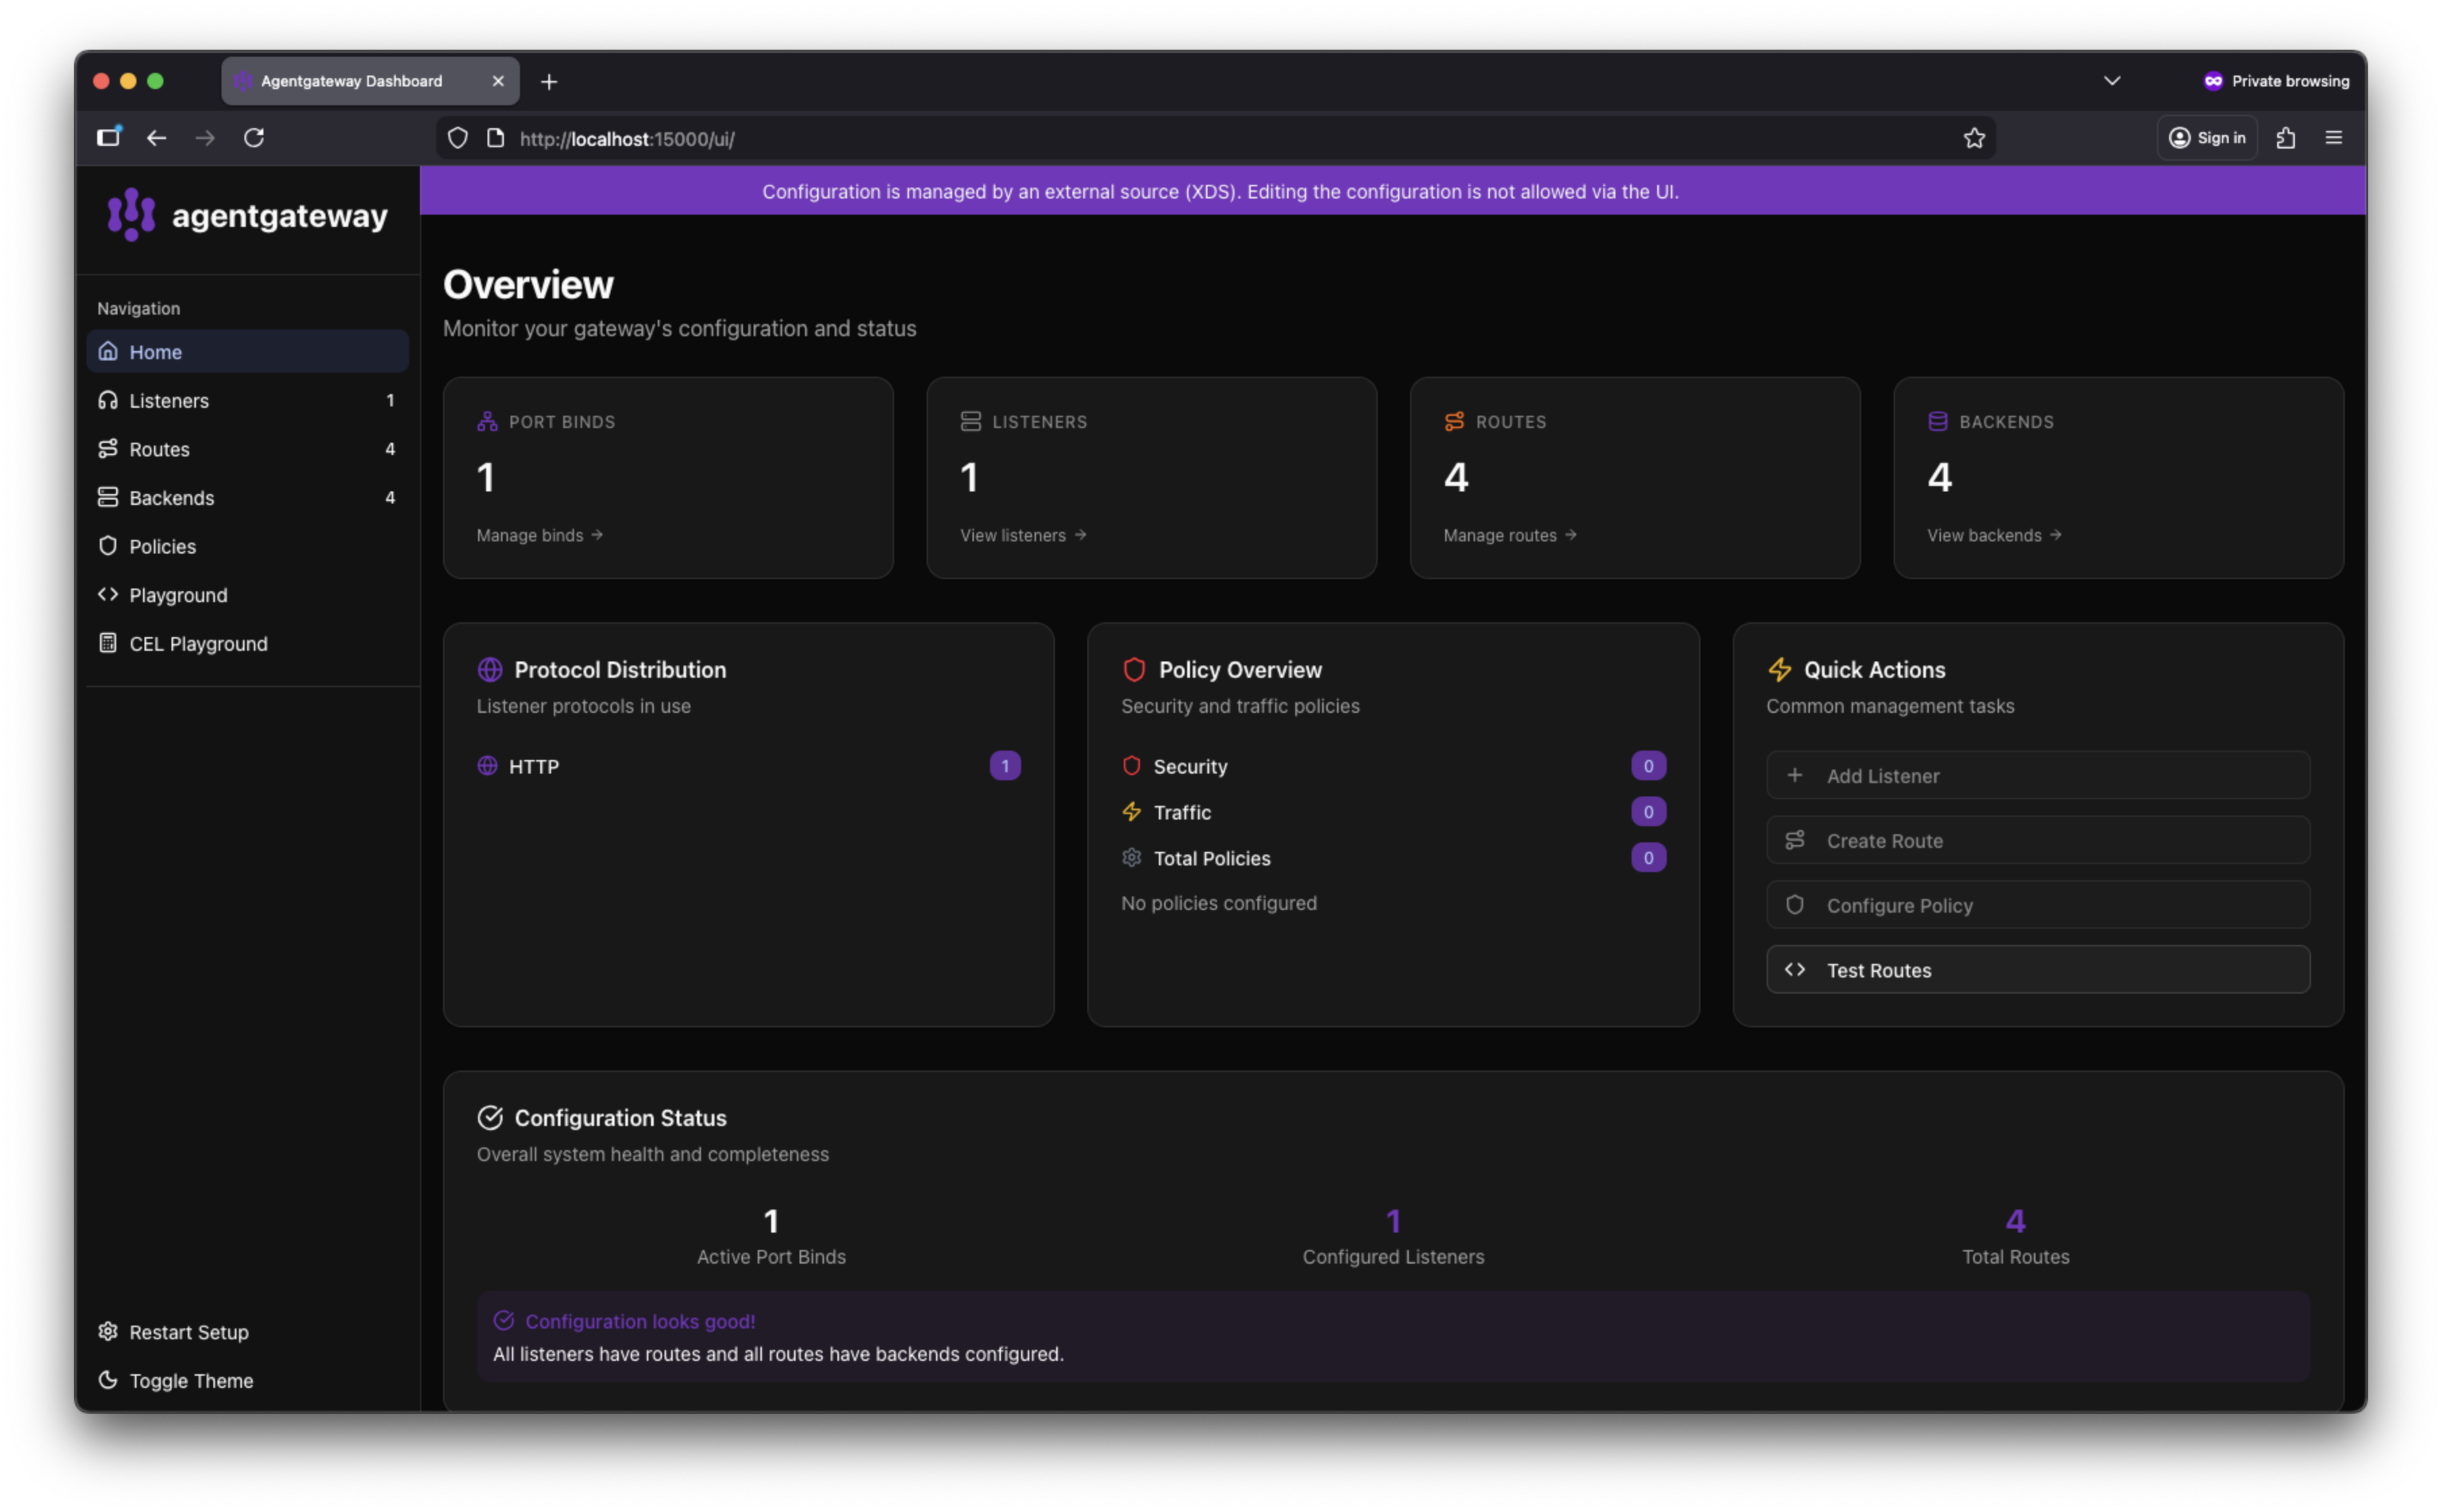Screen dimensions: 2442x1512
Task: Reload the page with refresh icon
Action: point(254,138)
